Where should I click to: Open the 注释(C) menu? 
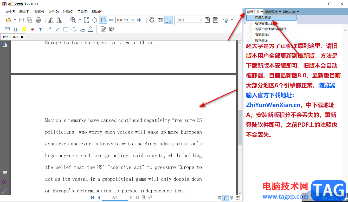point(68,12)
